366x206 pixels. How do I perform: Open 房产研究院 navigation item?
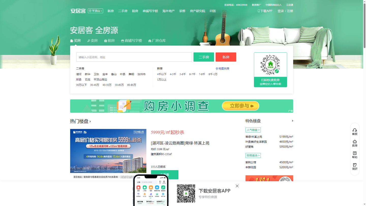(x=197, y=11)
